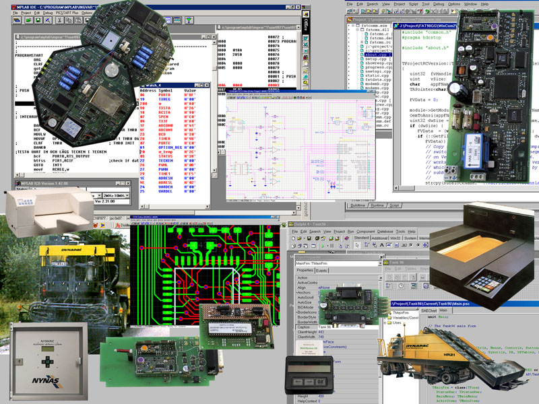The image size is (539, 404).
Task: Select OPTION_REG row in Watch_4 window
Action: click(168, 147)
